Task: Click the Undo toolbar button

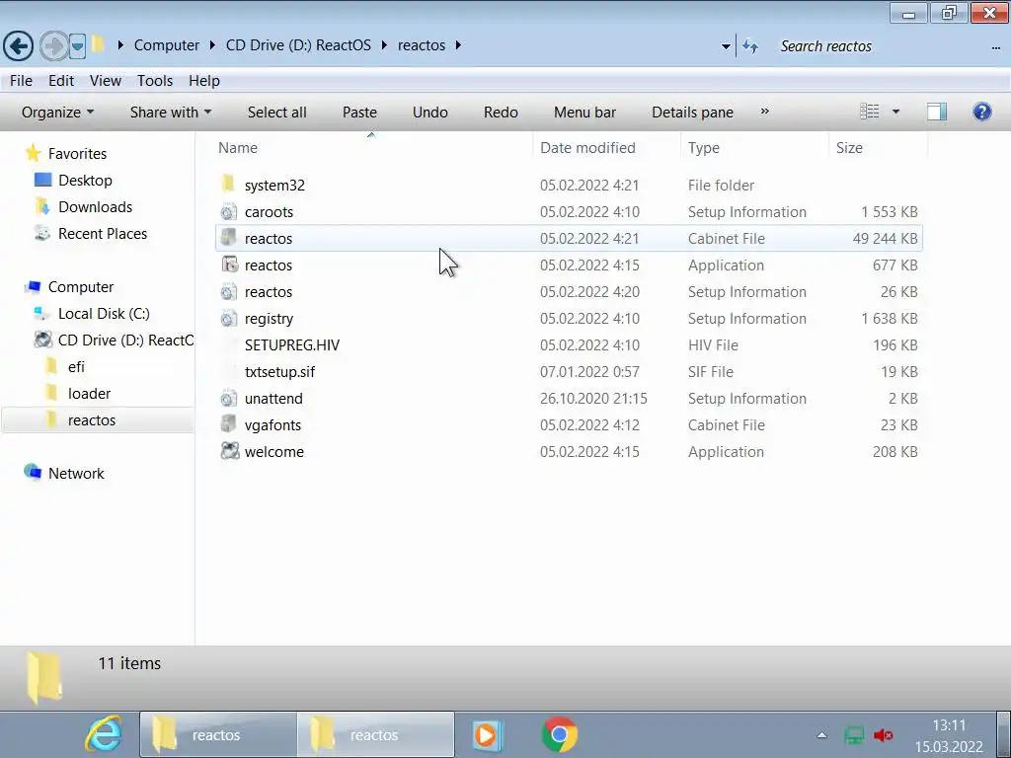Action: pyautogui.click(x=430, y=113)
